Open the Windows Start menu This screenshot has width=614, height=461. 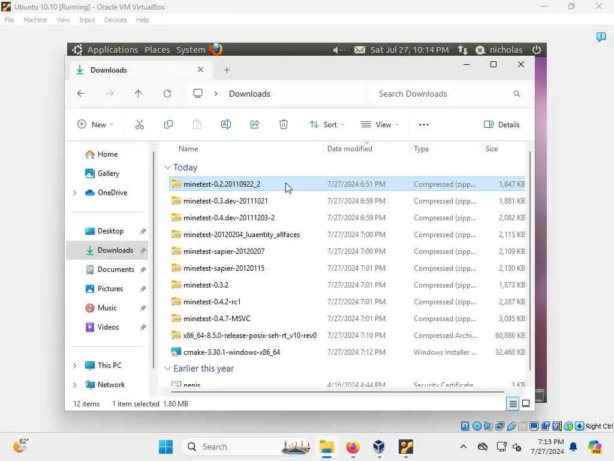click(x=165, y=447)
